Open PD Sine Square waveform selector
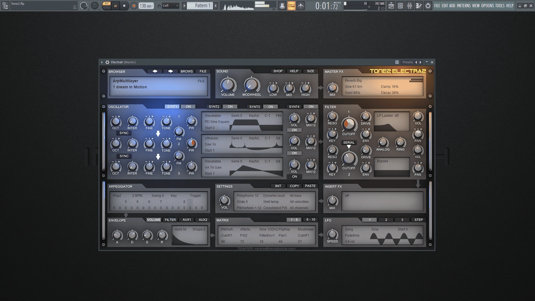The width and height of the screenshot is (535, 301). click(217, 122)
